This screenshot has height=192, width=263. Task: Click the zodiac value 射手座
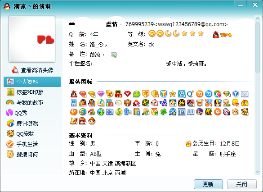click(x=227, y=154)
